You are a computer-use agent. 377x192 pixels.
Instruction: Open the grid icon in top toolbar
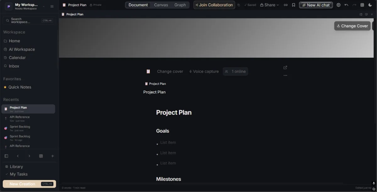(x=362, y=5)
